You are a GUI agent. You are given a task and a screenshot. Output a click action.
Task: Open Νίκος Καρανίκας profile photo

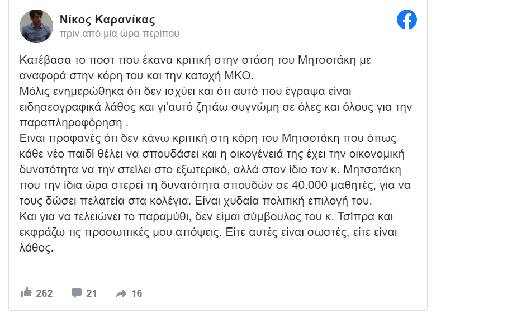click(x=36, y=26)
